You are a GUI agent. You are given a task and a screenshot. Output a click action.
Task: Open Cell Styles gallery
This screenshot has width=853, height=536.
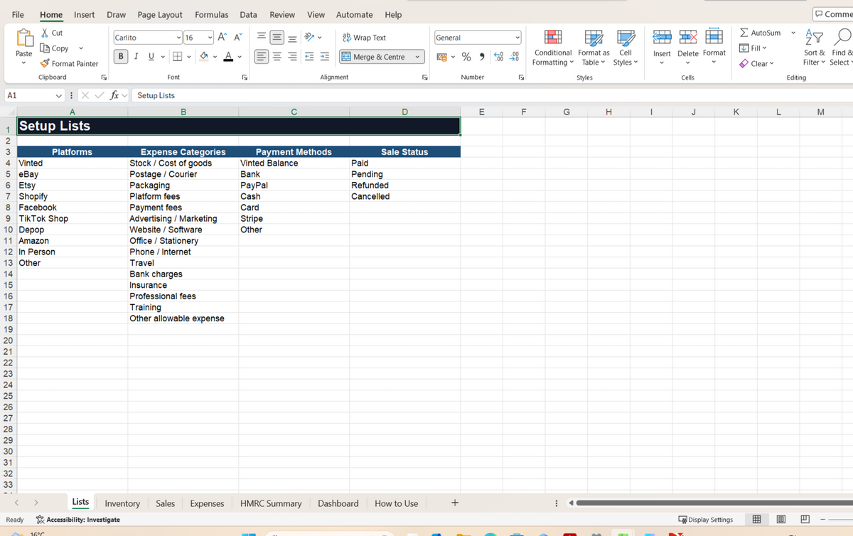tap(626, 48)
